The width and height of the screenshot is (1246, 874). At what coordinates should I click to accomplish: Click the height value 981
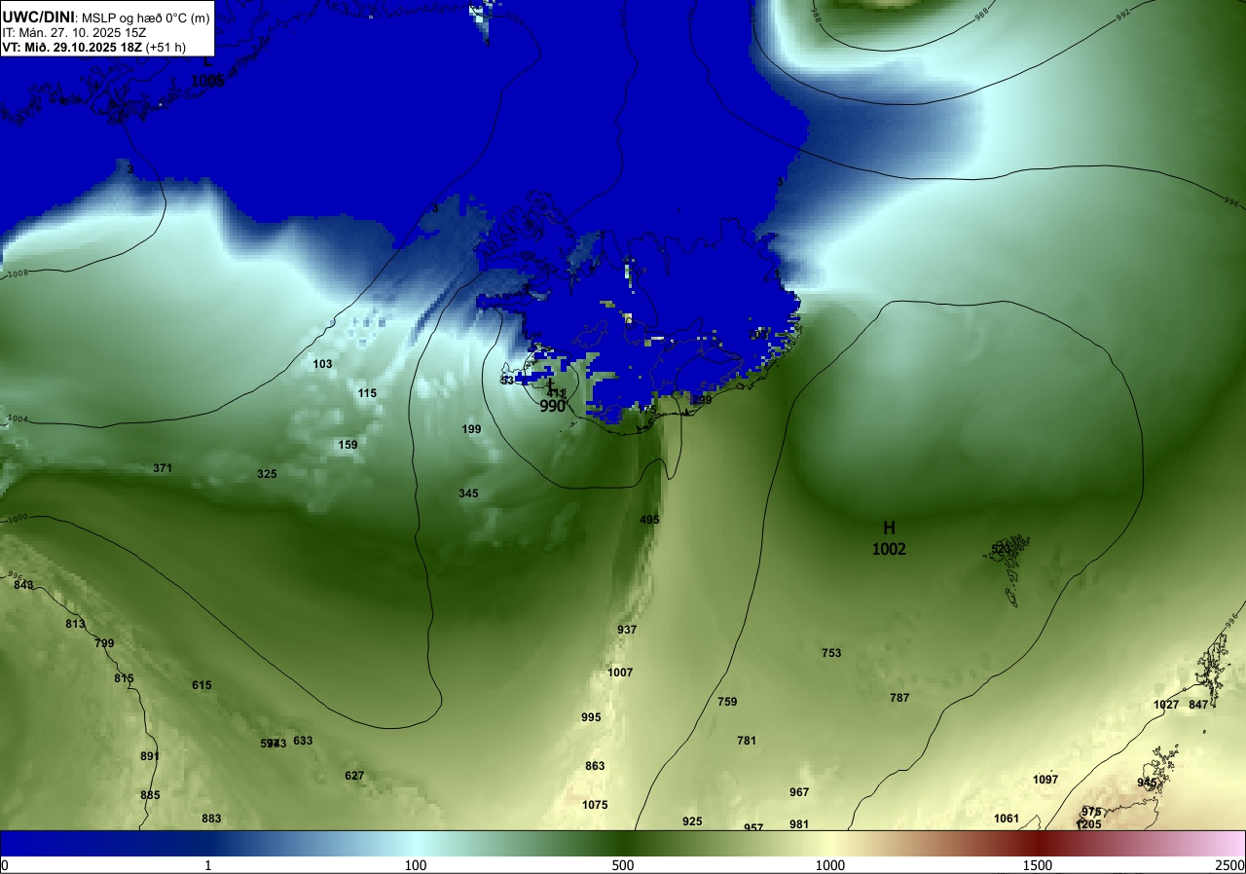pos(799,824)
